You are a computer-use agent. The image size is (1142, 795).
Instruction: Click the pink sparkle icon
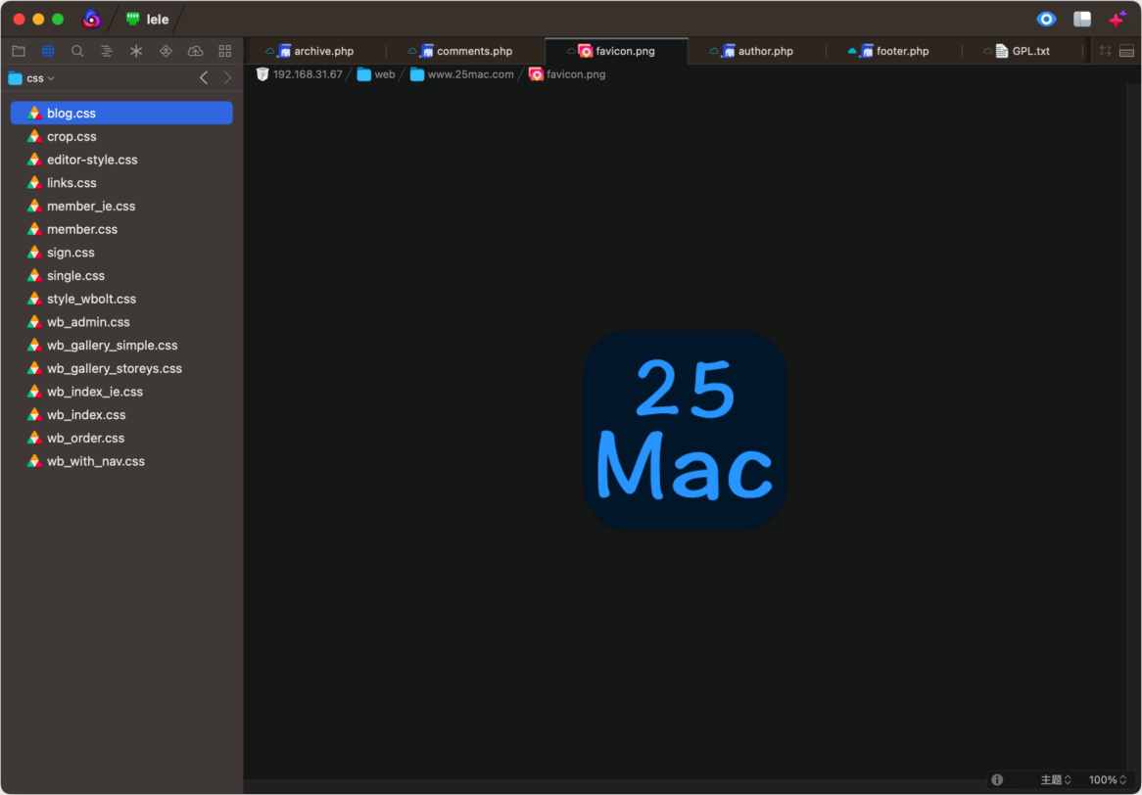coord(1118,19)
